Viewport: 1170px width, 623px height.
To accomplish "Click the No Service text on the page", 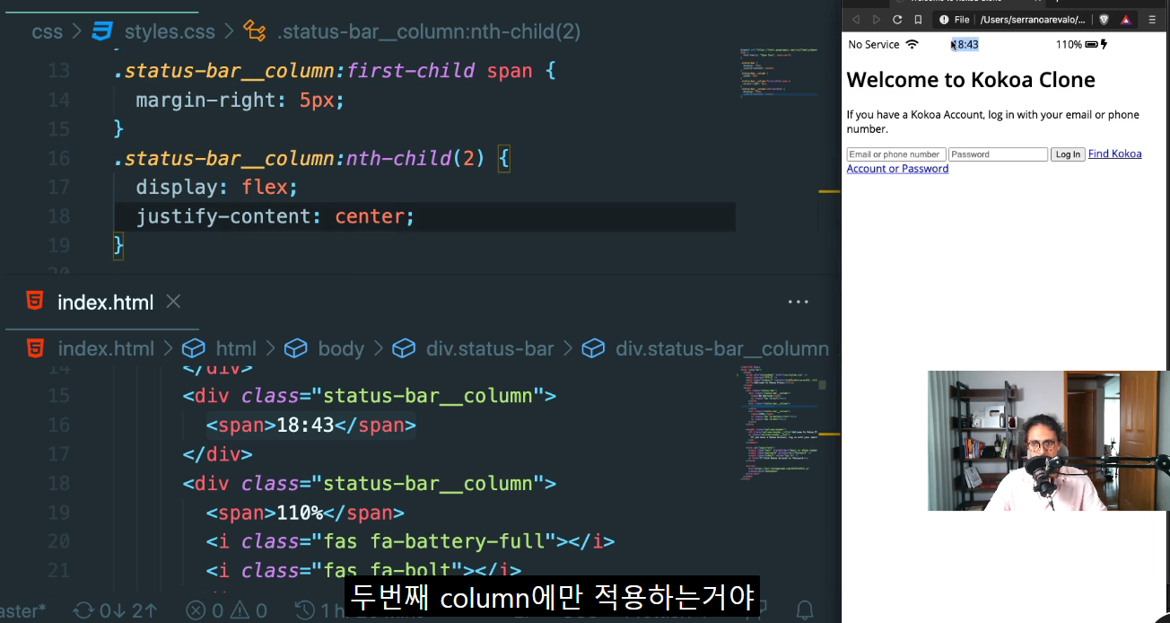I will 874,44.
